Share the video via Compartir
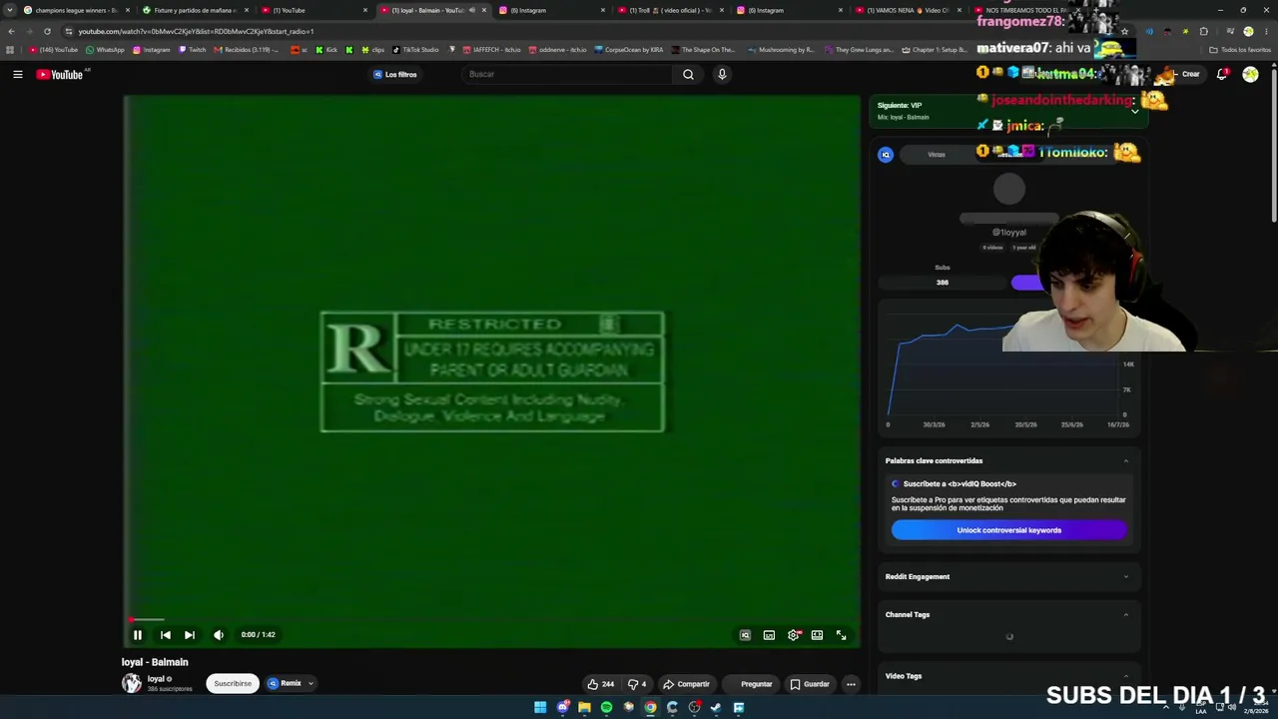Image resolution: width=1278 pixels, height=719 pixels. click(x=686, y=684)
